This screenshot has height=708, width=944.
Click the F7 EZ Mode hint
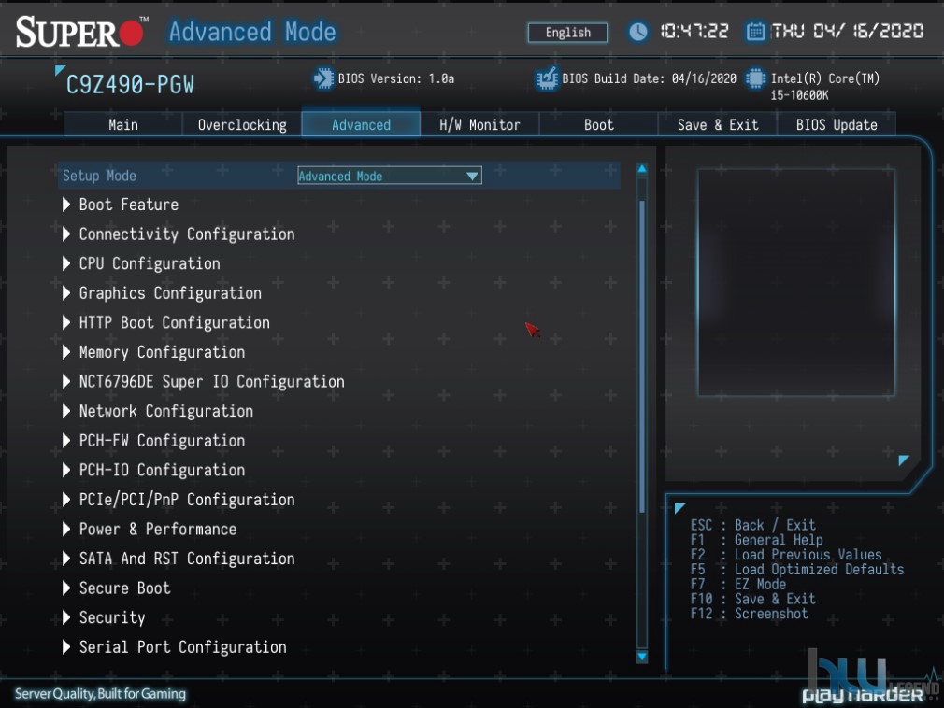point(738,584)
